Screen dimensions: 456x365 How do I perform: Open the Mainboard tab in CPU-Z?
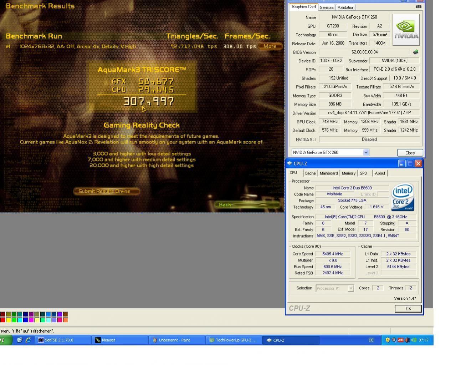pos(329,173)
